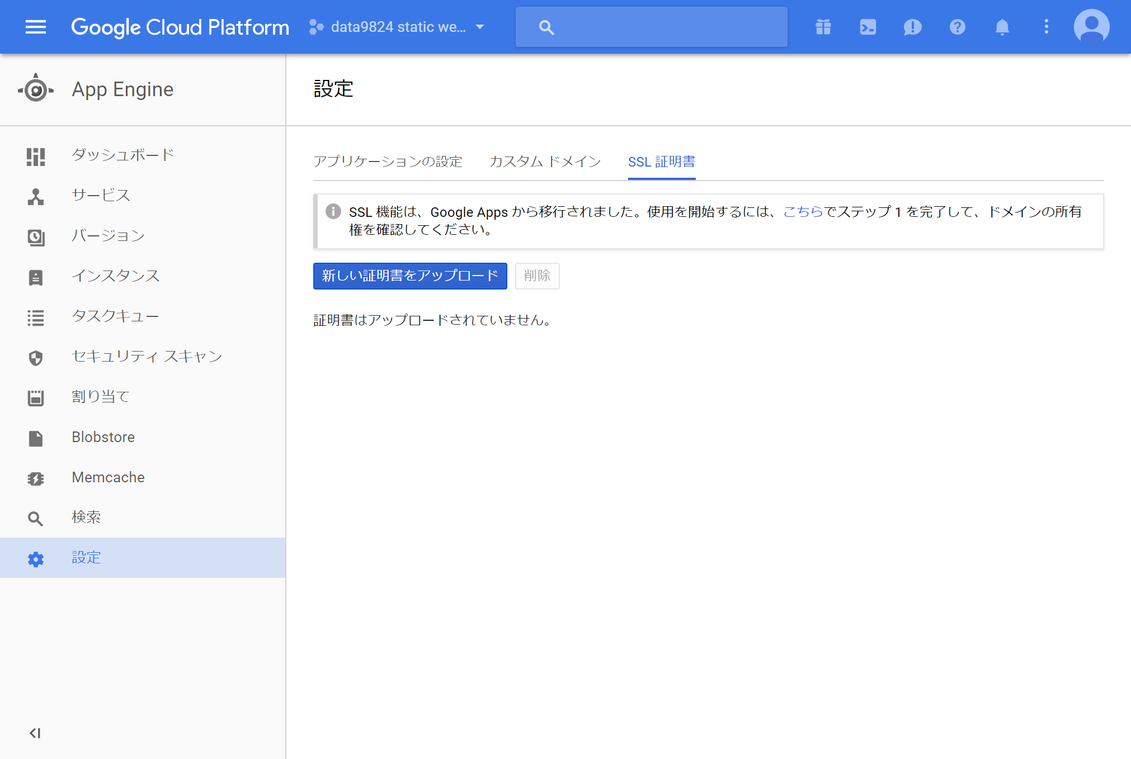Focus the top search input field
The height and width of the screenshot is (759, 1131).
tap(666, 27)
